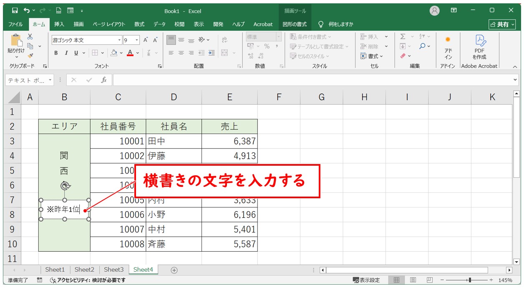Apply bottom vertical alignment
Viewport: 524px width, 288px height.
(191, 40)
